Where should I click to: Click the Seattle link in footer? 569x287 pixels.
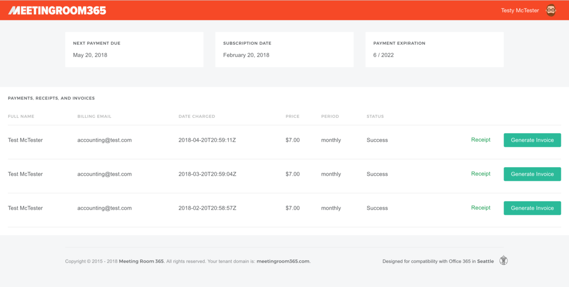pos(485,261)
